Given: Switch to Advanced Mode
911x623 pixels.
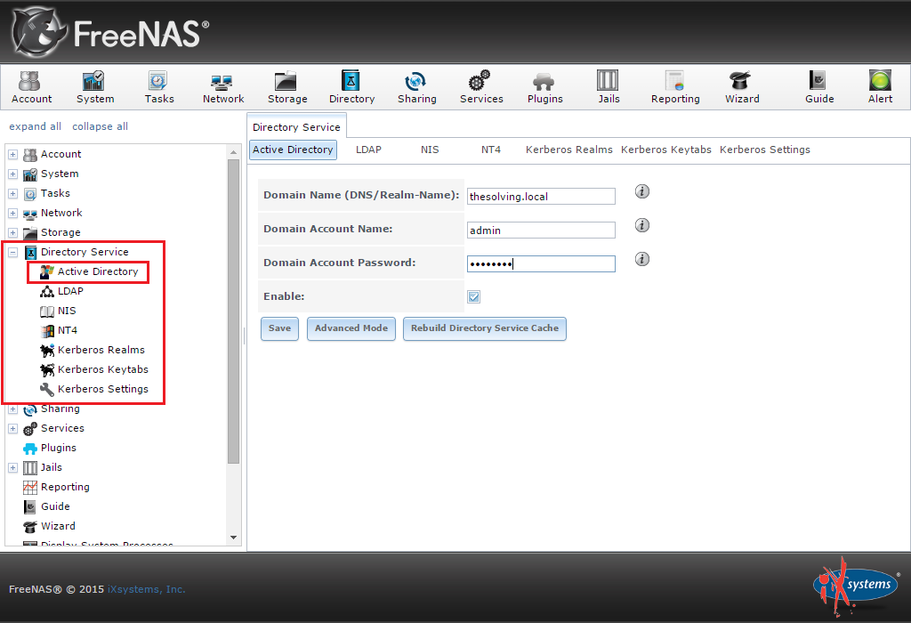Looking at the screenshot, I should click(351, 328).
